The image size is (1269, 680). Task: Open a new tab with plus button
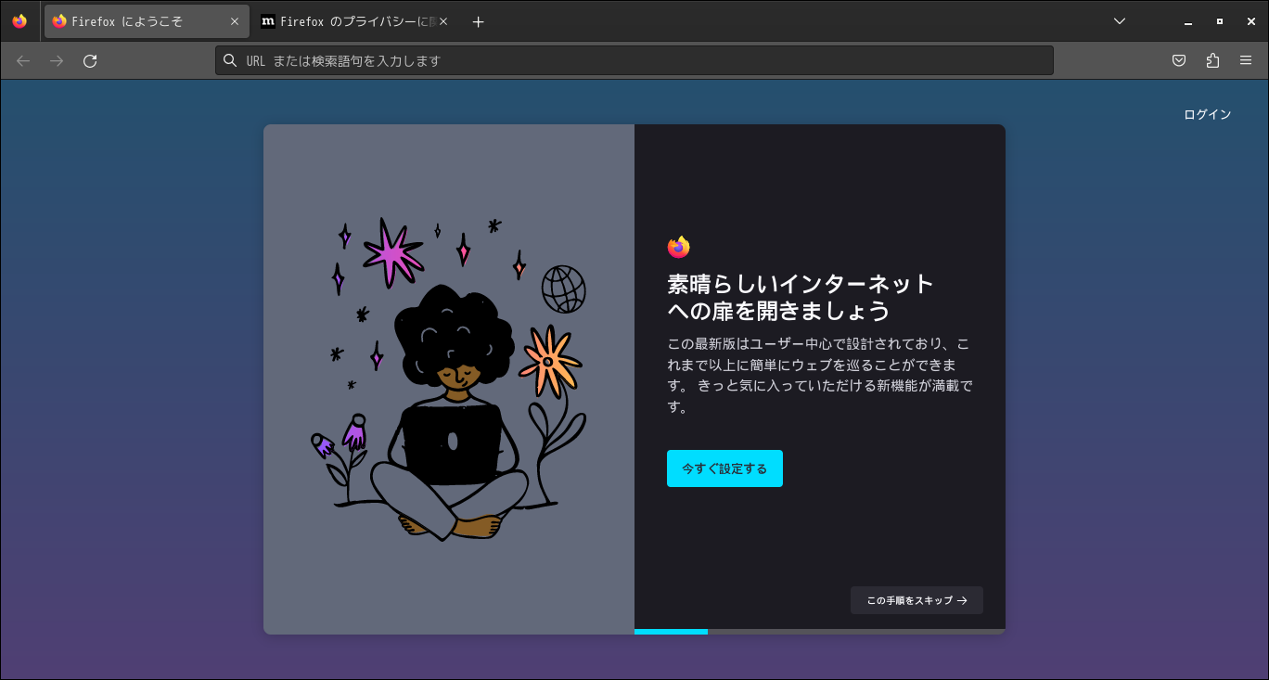(478, 21)
